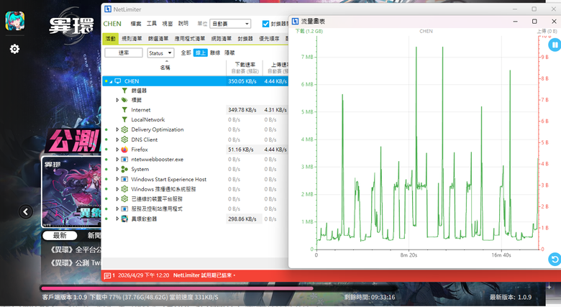Screen dimensions: 561x307
Task: Switch to the 優先順序 tab
Action: (269, 38)
